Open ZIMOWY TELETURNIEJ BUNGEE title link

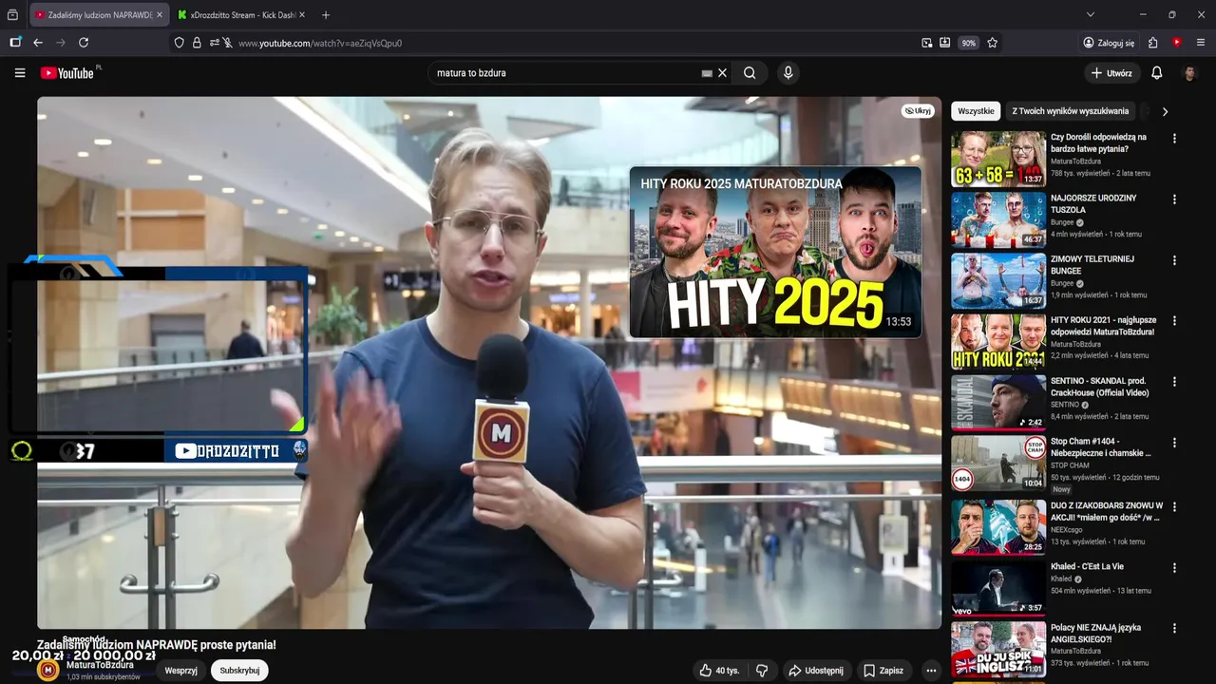1092,264
